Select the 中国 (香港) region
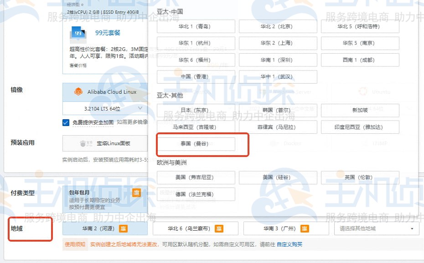Viewport: 424px width, 263px height. coord(196,76)
